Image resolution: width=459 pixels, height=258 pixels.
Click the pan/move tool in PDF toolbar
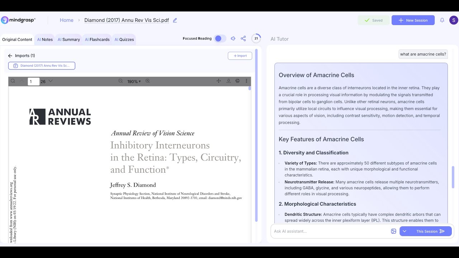(x=219, y=81)
